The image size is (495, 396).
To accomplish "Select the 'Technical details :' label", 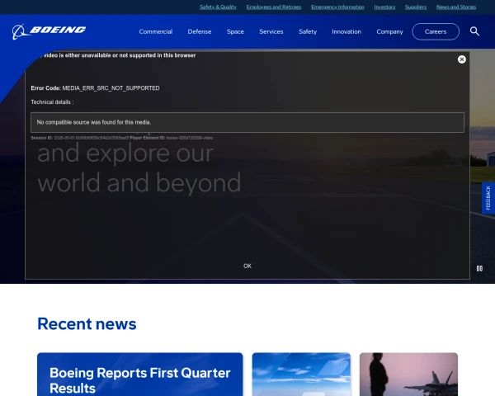I will click(x=52, y=102).
